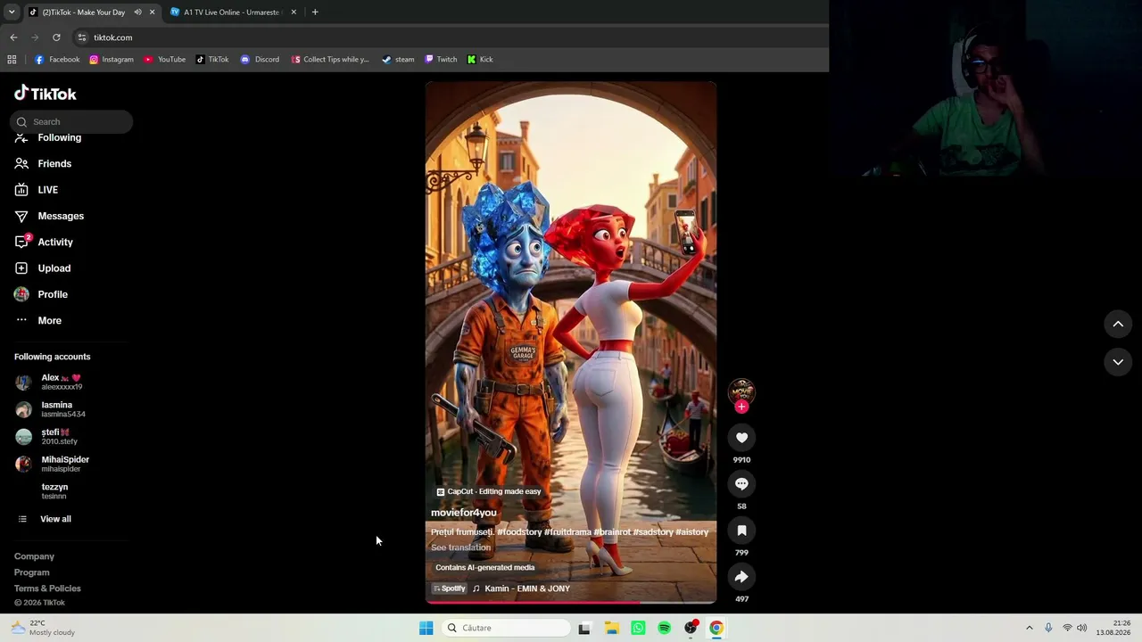Open the Twitch bookmark
Image resolution: width=1142 pixels, height=642 pixels.
click(x=441, y=60)
